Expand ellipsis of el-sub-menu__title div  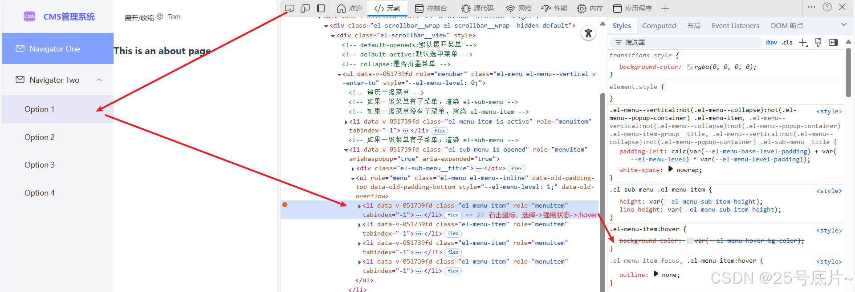479,168
